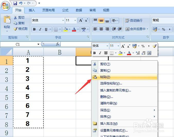Customize quick access toolbar dropdown
Viewport: 174px width, 137px height.
(39, 3)
